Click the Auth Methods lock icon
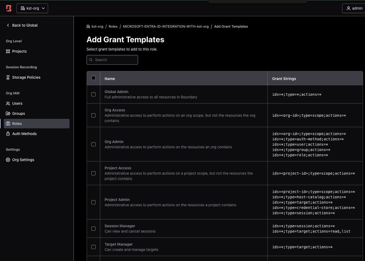The height and width of the screenshot is (261, 365). [x=8, y=134]
